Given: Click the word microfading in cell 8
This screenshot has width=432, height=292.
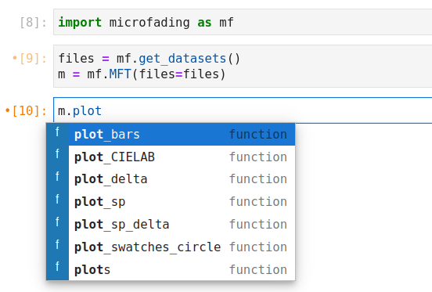Looking at the screenshot, I should click(149, 23).
